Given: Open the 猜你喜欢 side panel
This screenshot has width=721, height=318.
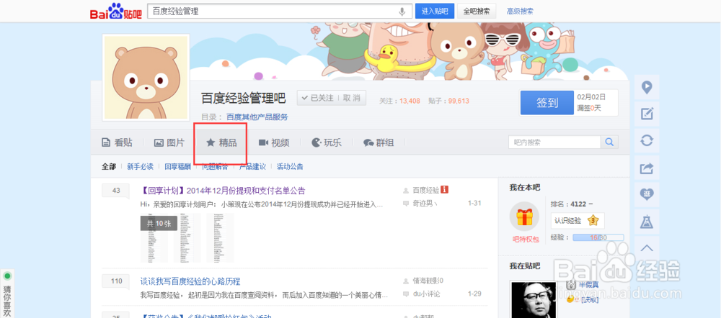Looking at the screenshot, I should (x=7, y=294).
